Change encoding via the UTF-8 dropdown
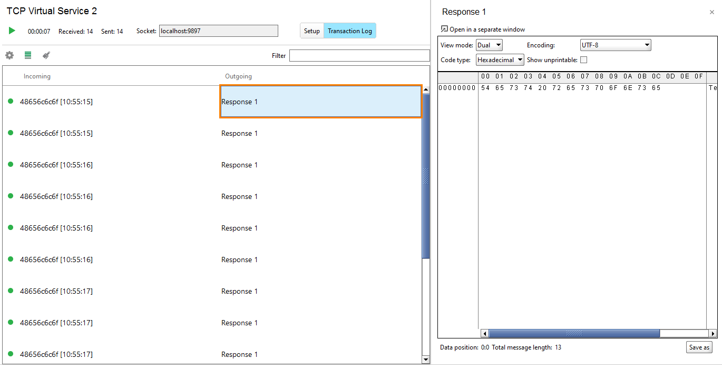 (x=615, y=45)
